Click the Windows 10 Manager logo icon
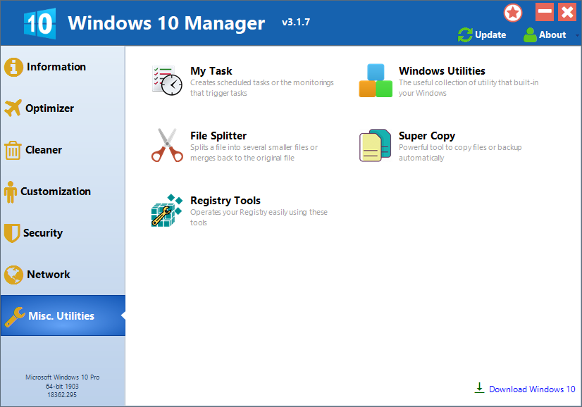 tap(39, 23)
